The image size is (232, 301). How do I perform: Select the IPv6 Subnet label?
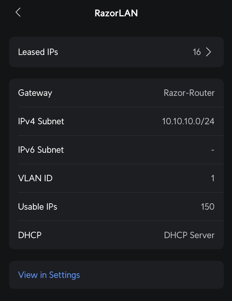click(x=41, y=150)
